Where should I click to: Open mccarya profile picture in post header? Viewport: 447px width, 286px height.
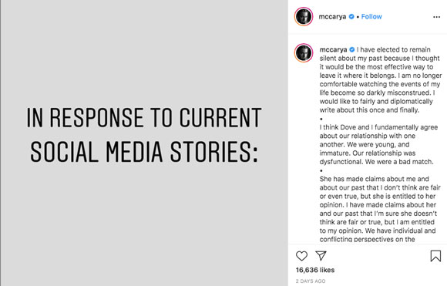pos(304,16)
